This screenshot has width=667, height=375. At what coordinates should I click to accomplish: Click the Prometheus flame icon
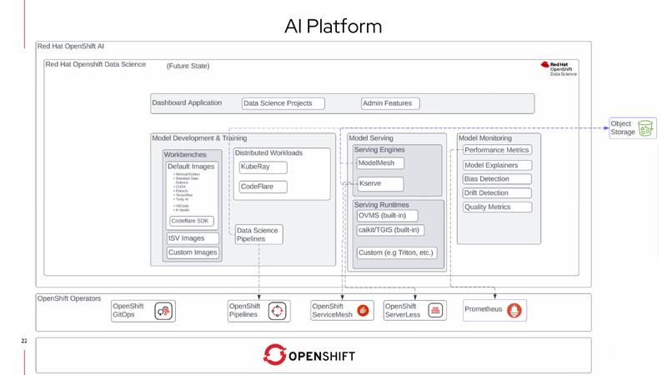514,310
